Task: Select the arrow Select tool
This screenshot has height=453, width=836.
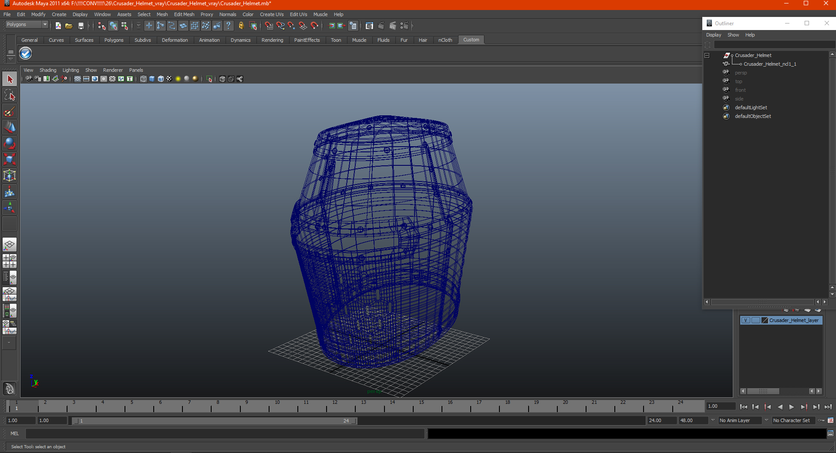Action: (10, 79)
